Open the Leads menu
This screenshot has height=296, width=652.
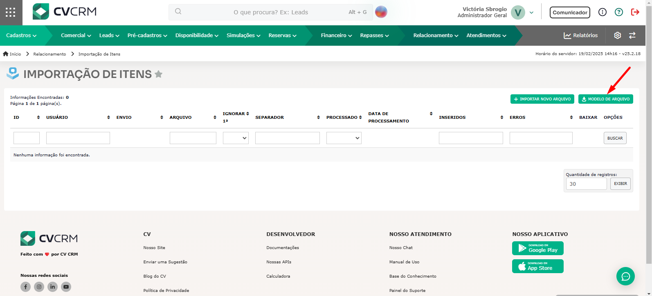pyautogui.click(x=109, y=36)
